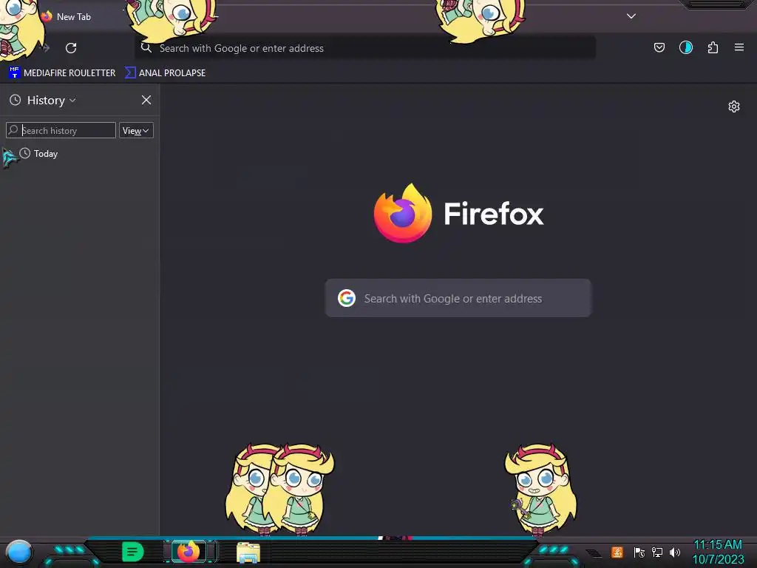Select the Firefox taskbar button
Viewport: 757px width, 568px height.
[x=189, y=552]
